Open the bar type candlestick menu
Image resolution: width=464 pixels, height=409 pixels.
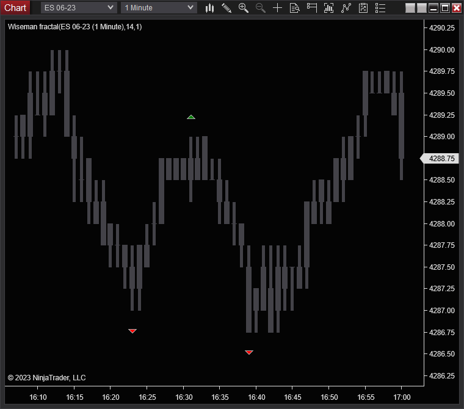tap(209, 8)
